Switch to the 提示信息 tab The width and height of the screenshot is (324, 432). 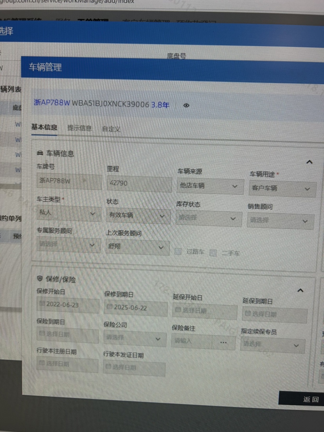pyautogui.click(x=79, y=128)
